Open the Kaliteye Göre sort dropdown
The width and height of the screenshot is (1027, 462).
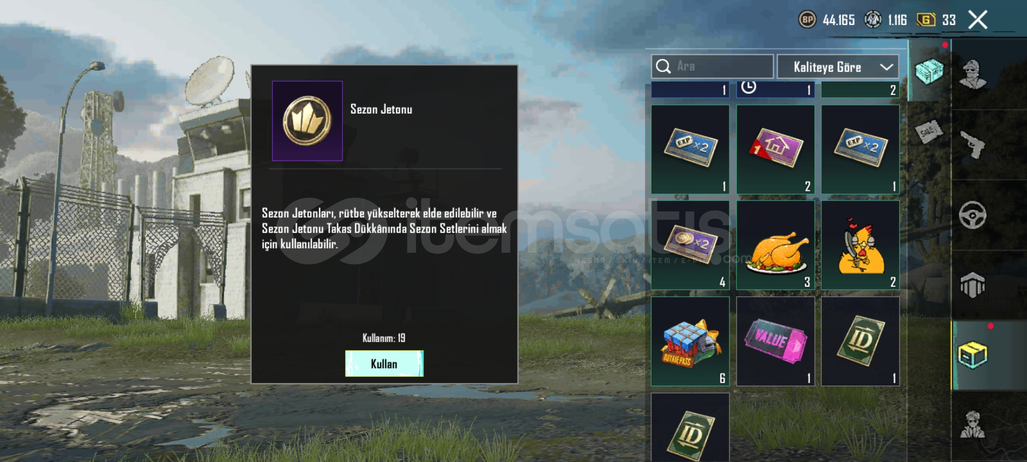pyautogui.click(x=838, y=67)
